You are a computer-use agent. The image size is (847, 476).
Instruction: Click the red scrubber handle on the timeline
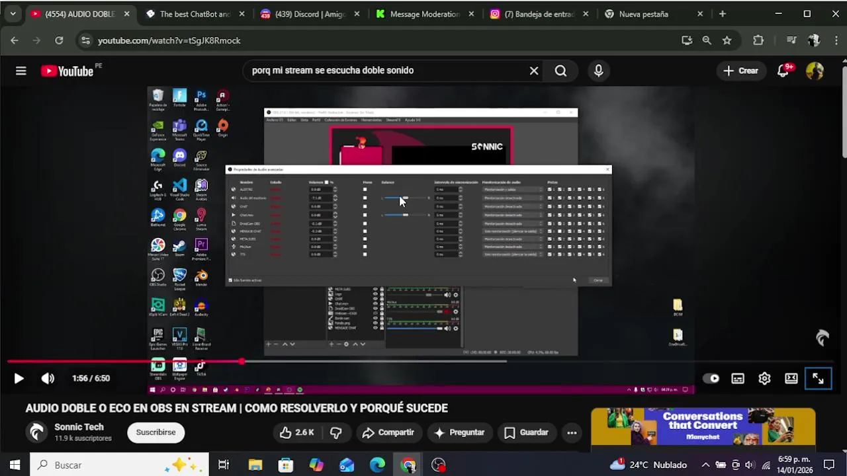(242, 361)
